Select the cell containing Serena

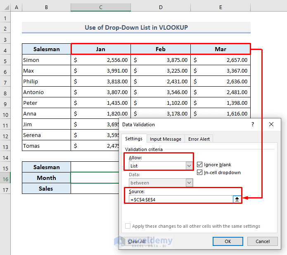pos(47,135)
